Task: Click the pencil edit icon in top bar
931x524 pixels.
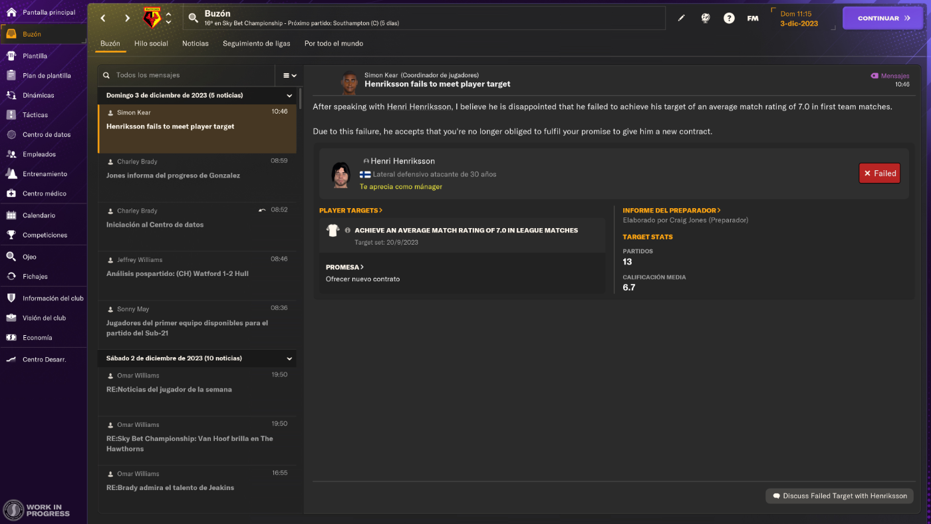Action: (x=681, y=18)
